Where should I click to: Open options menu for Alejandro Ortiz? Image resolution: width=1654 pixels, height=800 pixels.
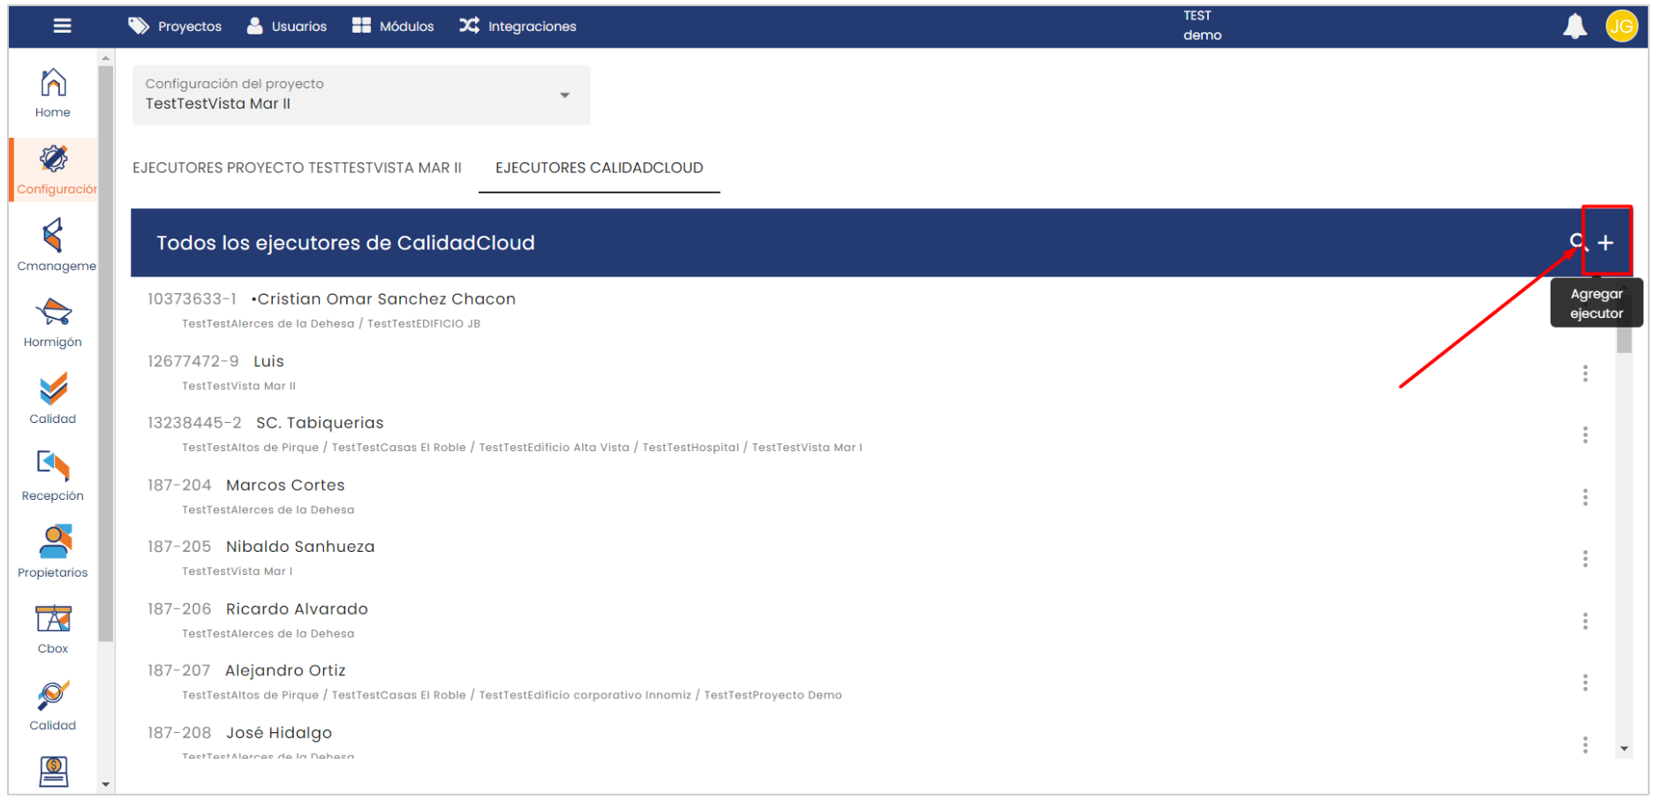1585,683
